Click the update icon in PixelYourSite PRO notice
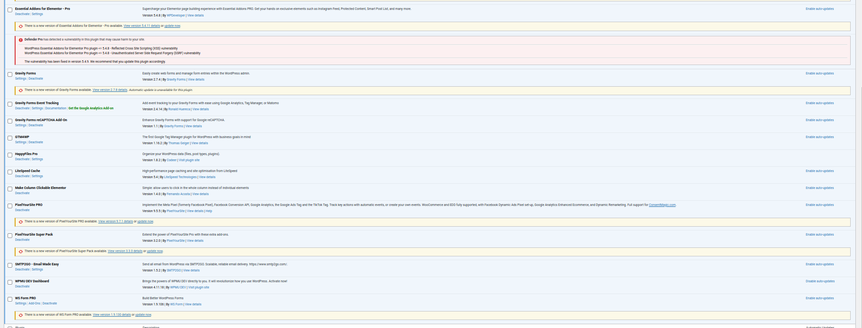Screen dimensions: 862x328 (x=21, y=222)
